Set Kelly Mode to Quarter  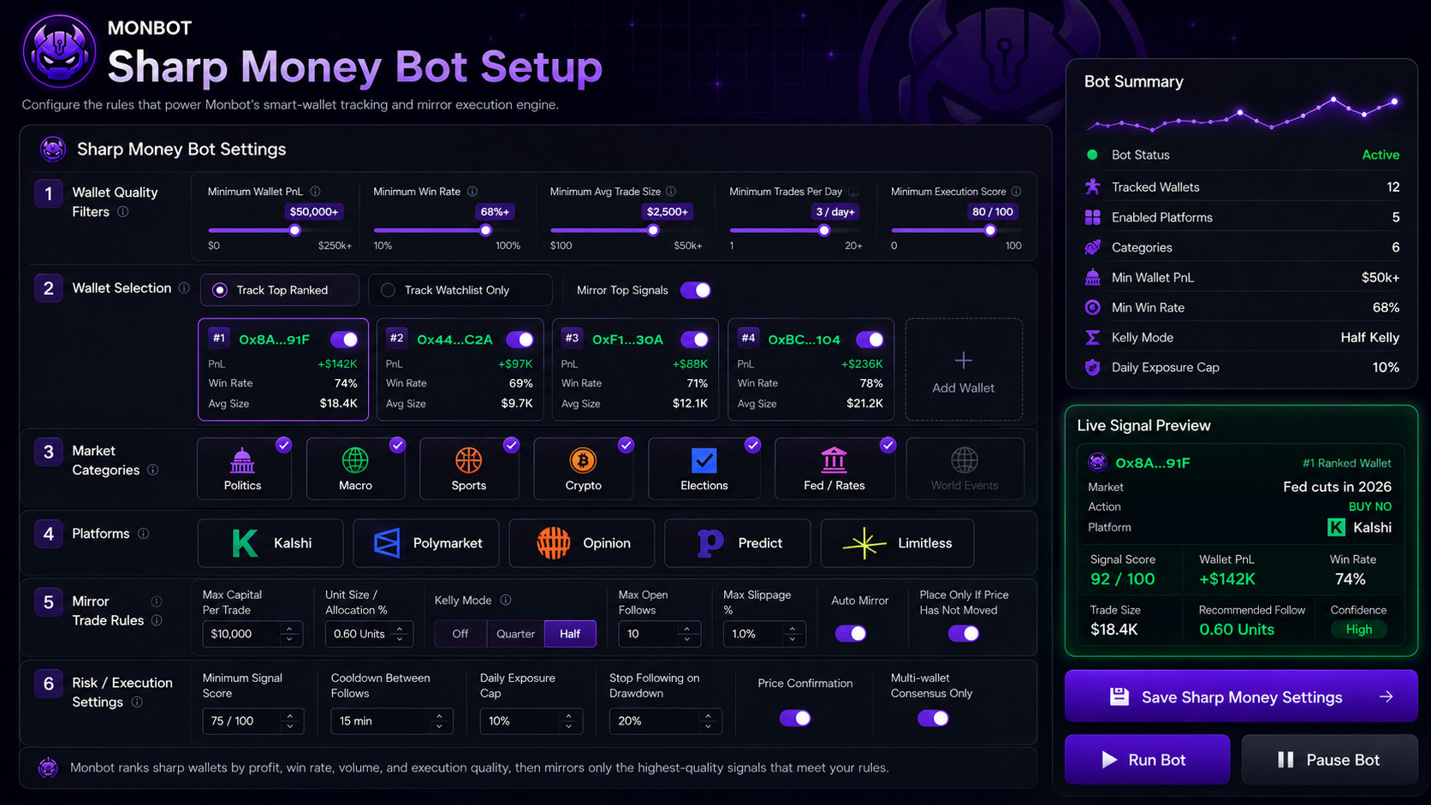[x=515, y=634]
